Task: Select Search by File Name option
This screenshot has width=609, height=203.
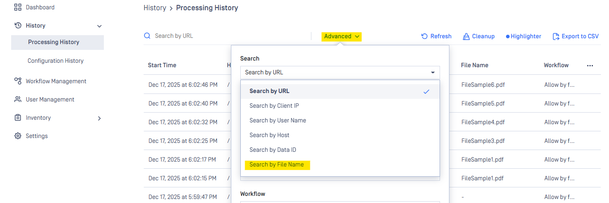Action: click(276, 165)
